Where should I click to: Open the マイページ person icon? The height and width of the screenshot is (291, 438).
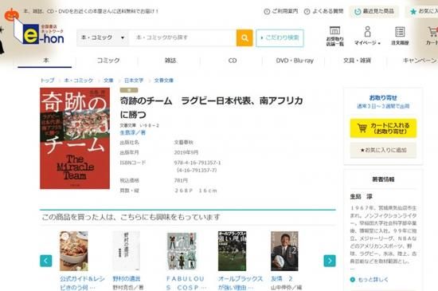pyautogui.click(x=367, y=36)
